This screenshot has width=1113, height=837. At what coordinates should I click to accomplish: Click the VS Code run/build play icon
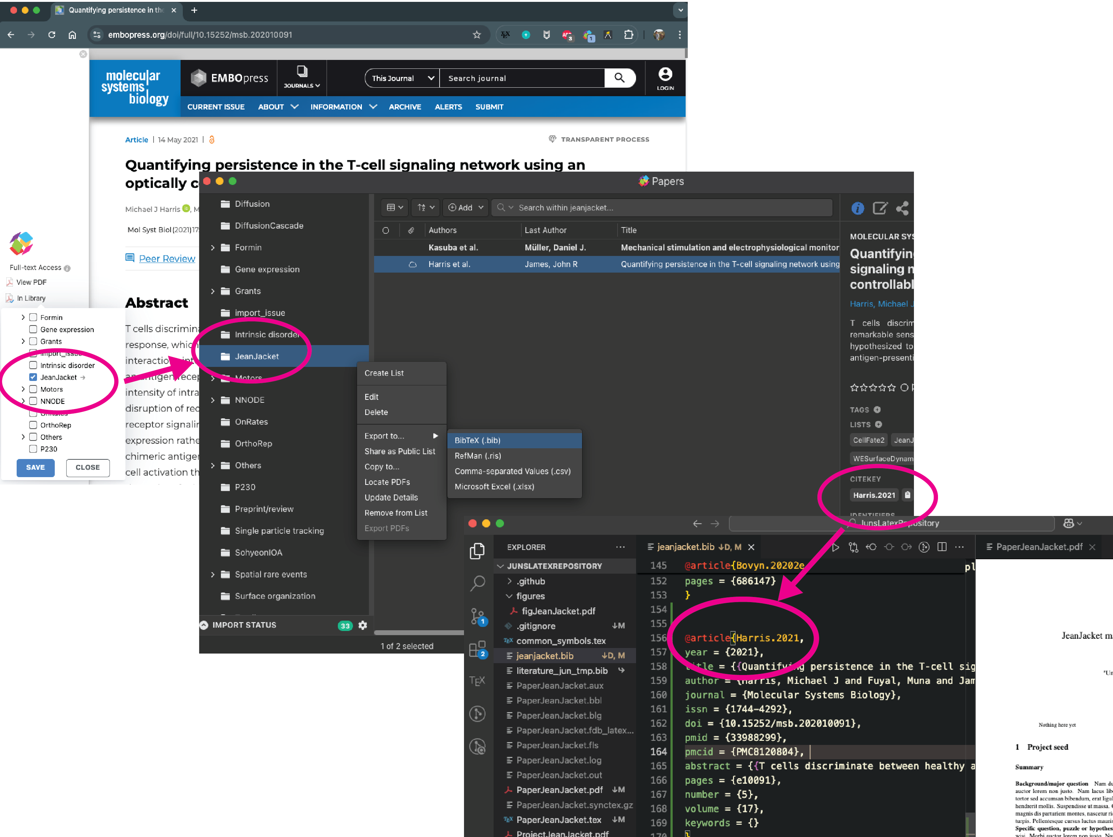pyautogui.click(x=835, y=547)
